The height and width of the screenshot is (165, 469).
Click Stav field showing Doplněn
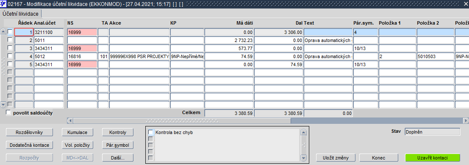pyautogui.click(x=432, y=132)
